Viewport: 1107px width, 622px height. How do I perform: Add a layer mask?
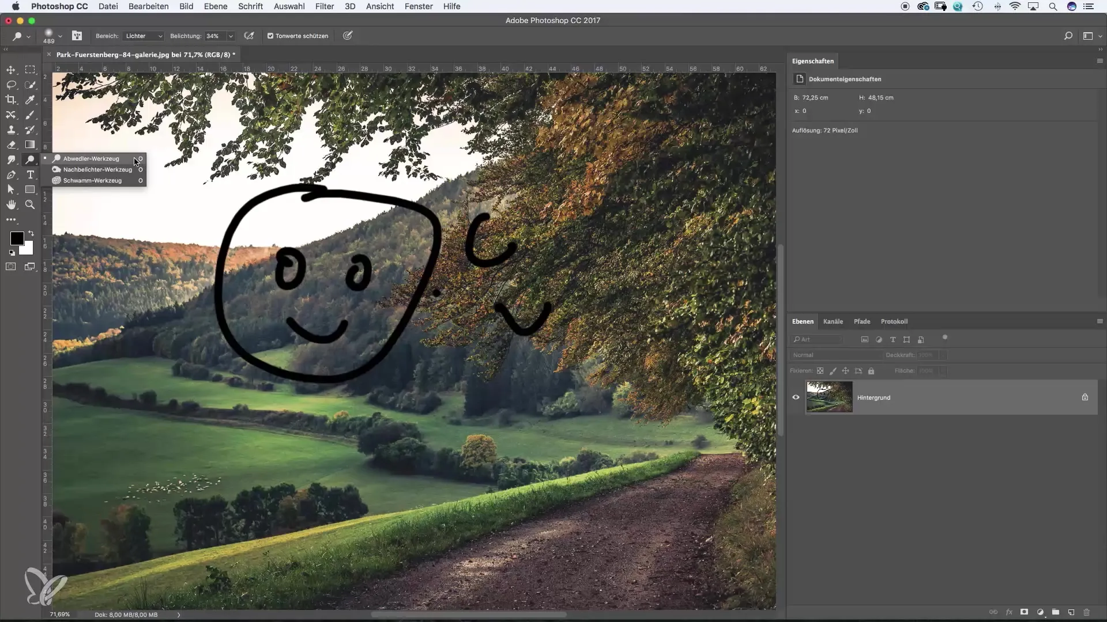click(1025, 612)
